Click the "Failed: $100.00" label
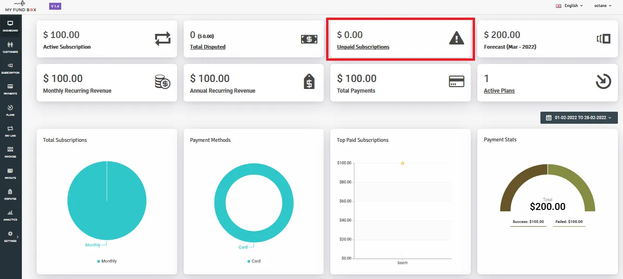 click(x=569, y=222)
